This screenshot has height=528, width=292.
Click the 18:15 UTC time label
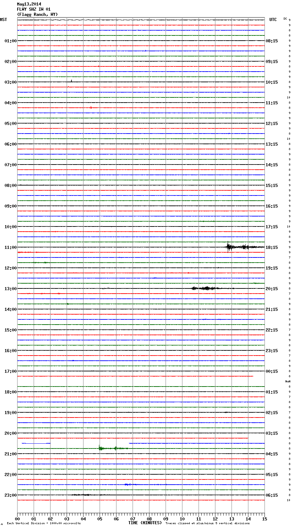click(272, 247)
